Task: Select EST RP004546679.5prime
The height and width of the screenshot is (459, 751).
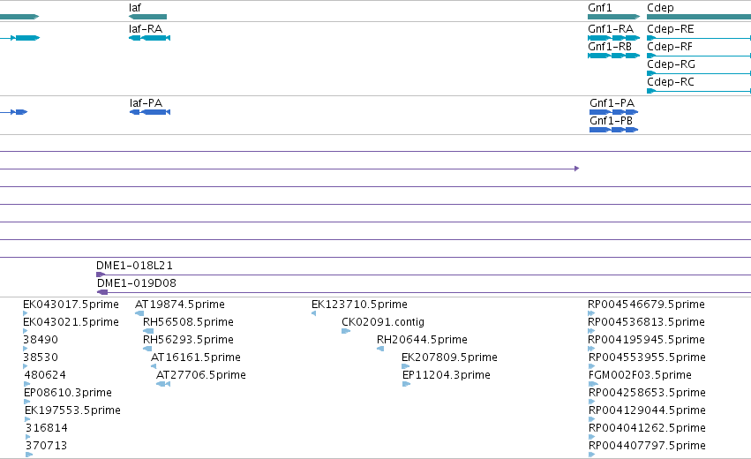Action: [646, 305]
